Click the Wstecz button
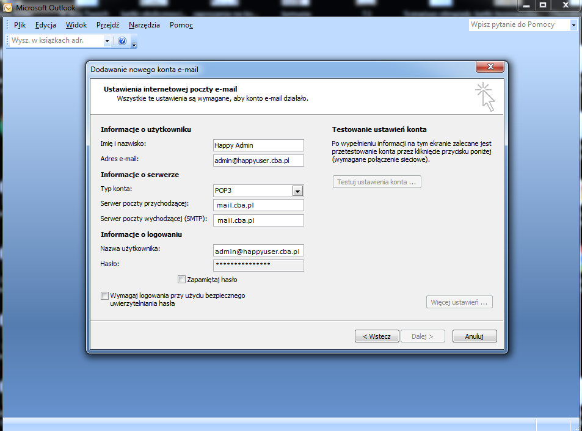 (377, 336)
